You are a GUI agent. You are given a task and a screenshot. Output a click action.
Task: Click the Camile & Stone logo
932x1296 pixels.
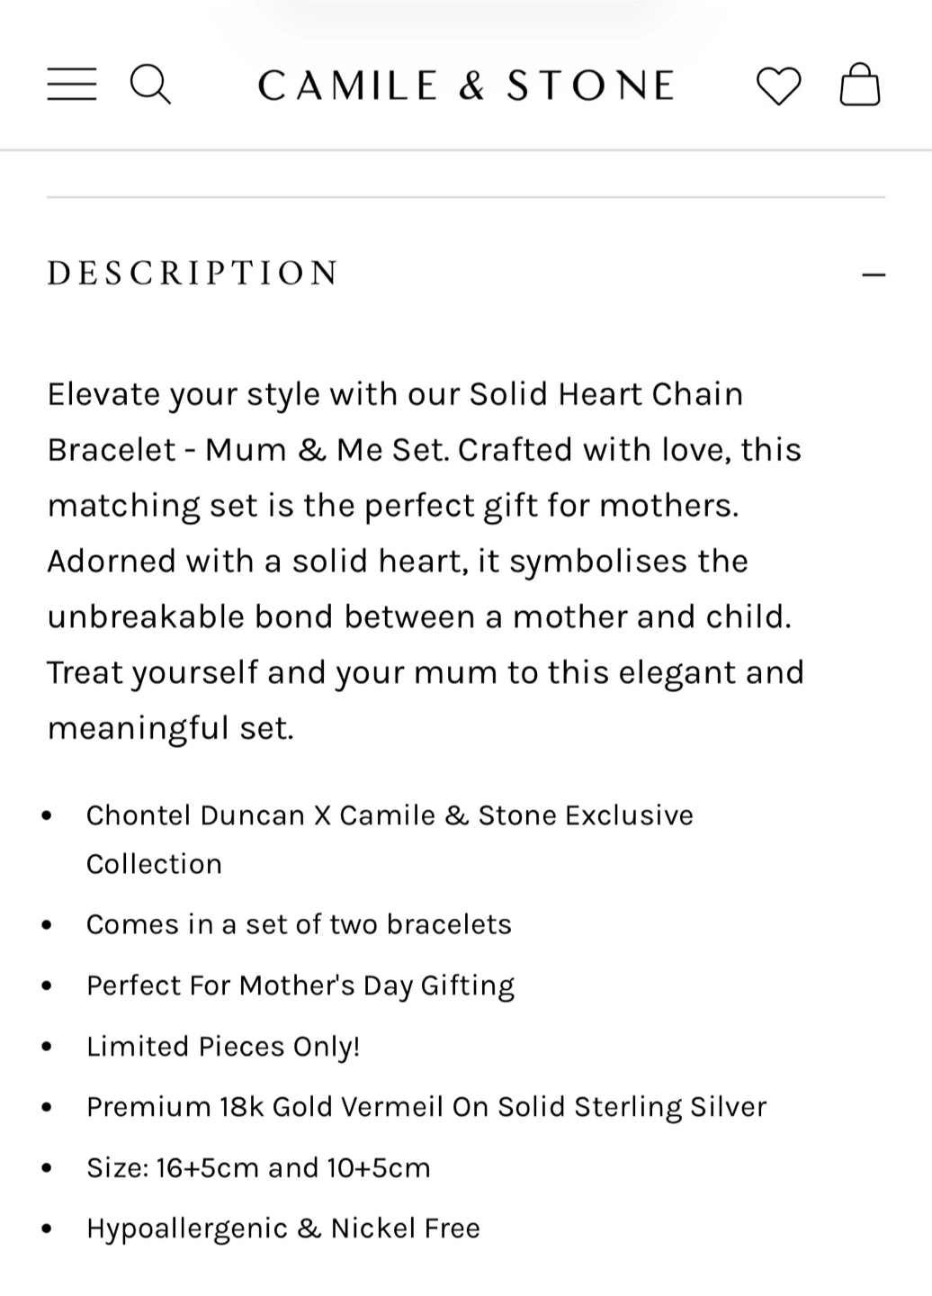point(466,84)
